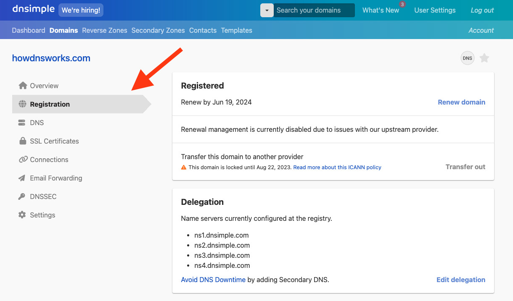Click the Settings gear icon
The width and height of the screenshot is (513, 301).
[22, 215]
